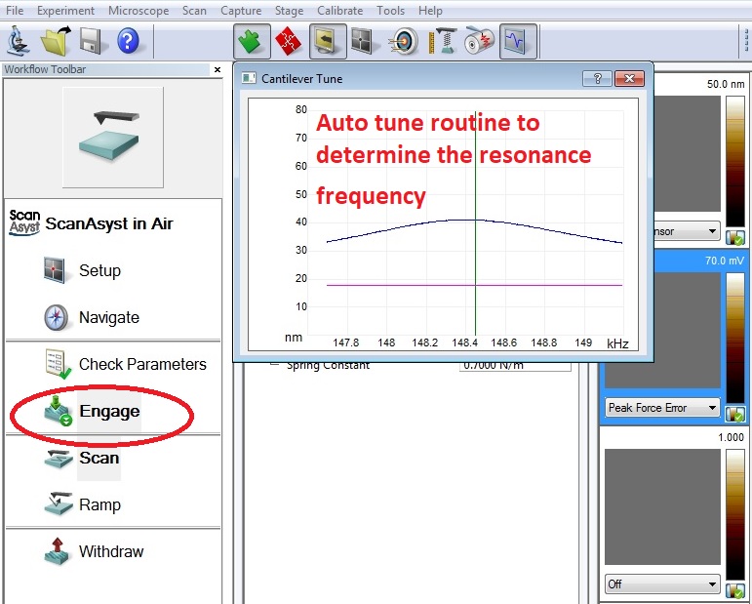Open help via the blue question mark icon
Image resolution: width=752 pixels, height=604 pixels.
point(128,41)
